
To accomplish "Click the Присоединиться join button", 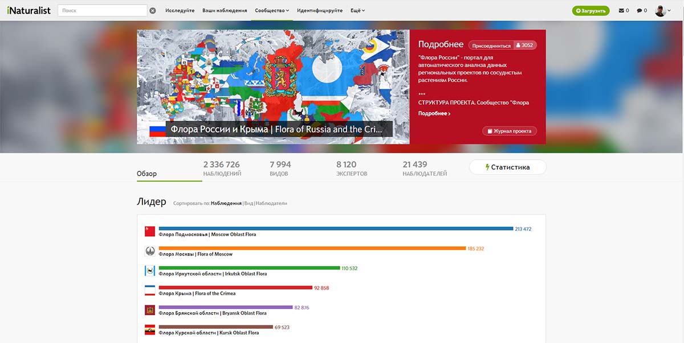I will pos(491,45).
